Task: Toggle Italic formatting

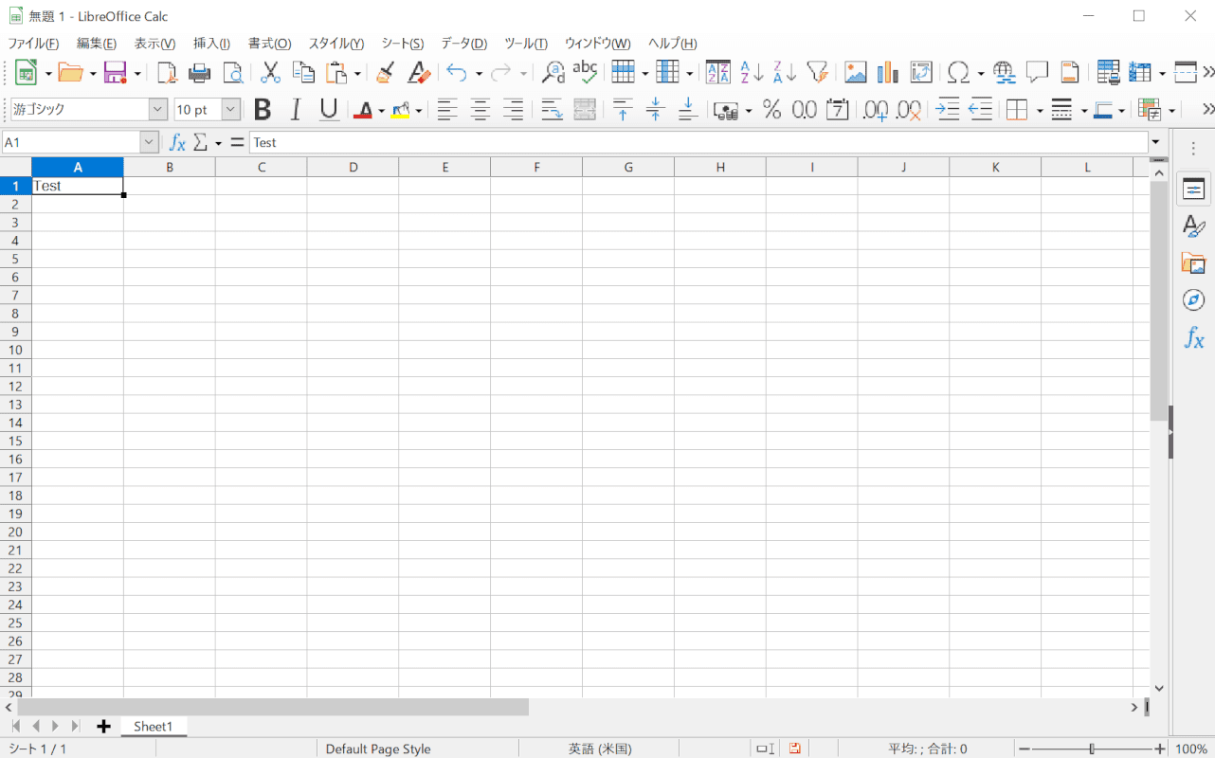Action: 296,110
